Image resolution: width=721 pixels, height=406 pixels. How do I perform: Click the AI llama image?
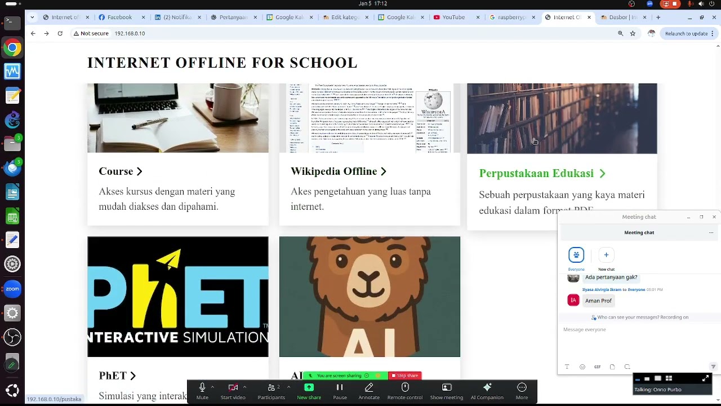(x=370, y=297)
